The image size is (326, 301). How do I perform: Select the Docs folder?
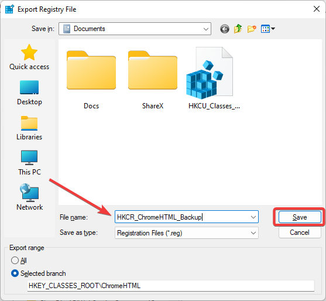[91, 80]
